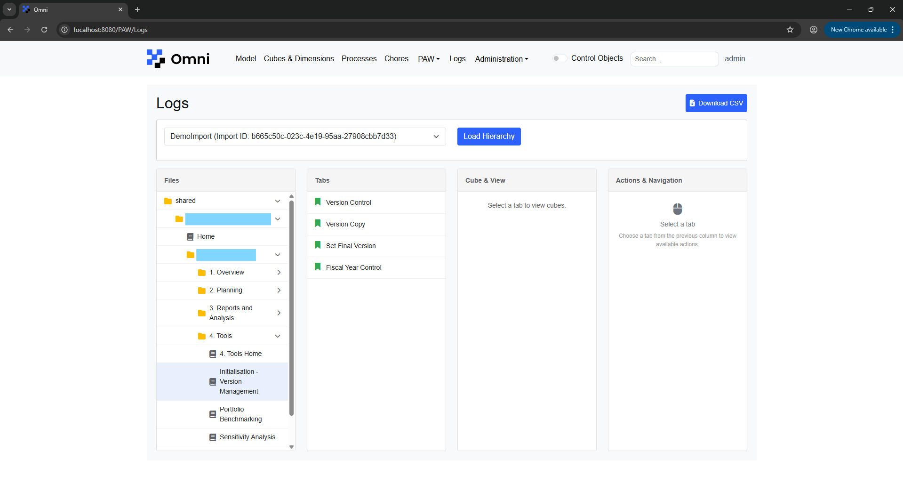903x484 pixels.
Task: Navigate to Processes
Action: [x=359, y=58]
